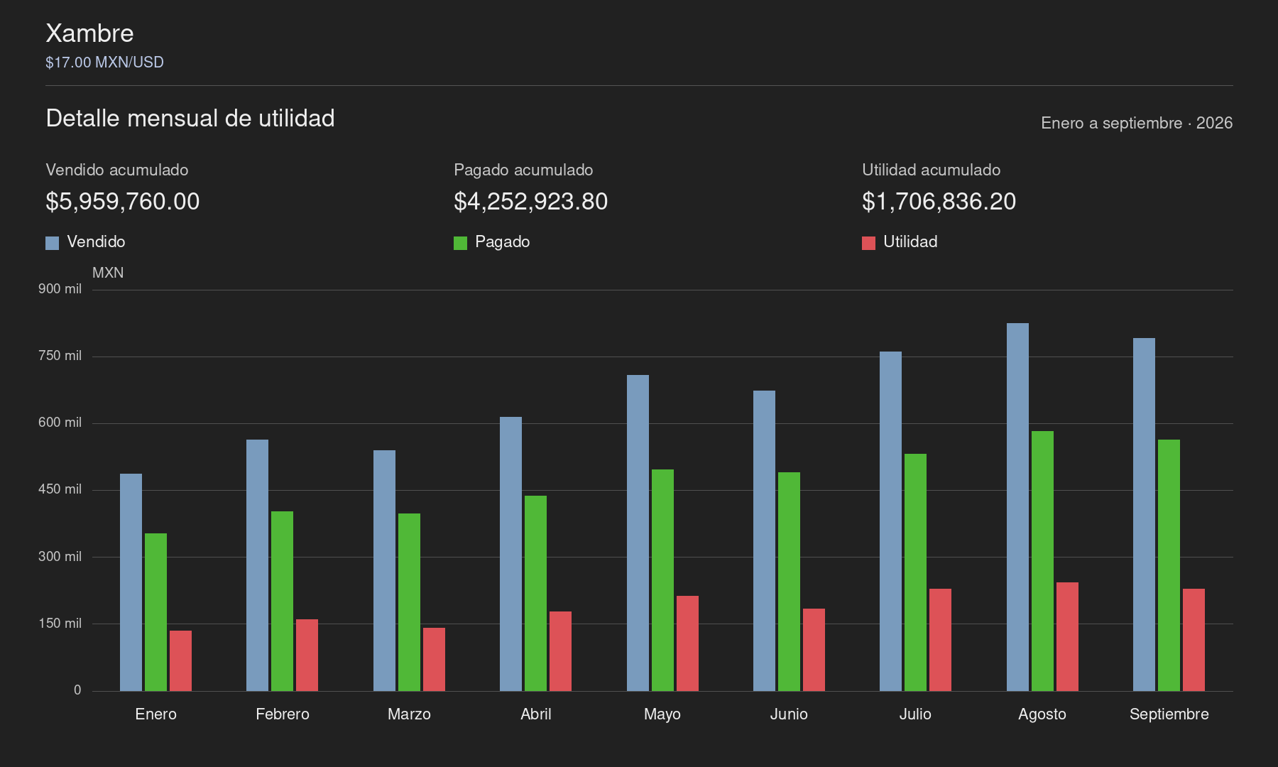
Task: Click the Abril Utilidad red bar
Action: [560, 651]
